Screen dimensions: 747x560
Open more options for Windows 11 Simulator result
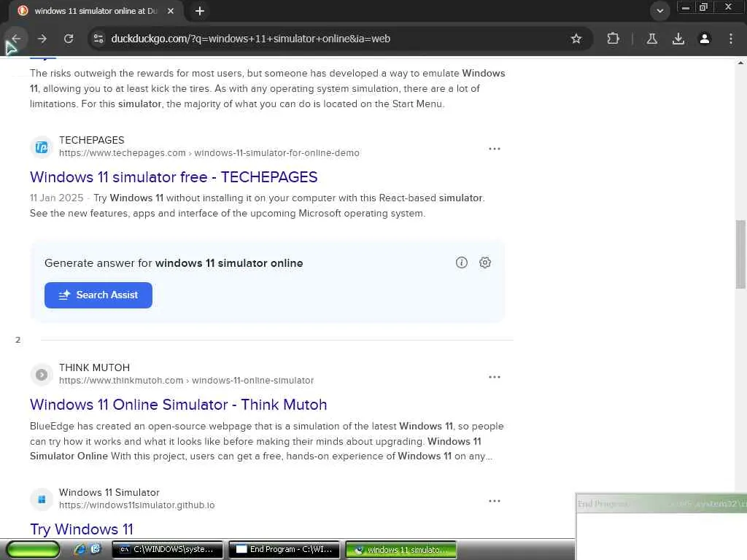click(495, 500)
